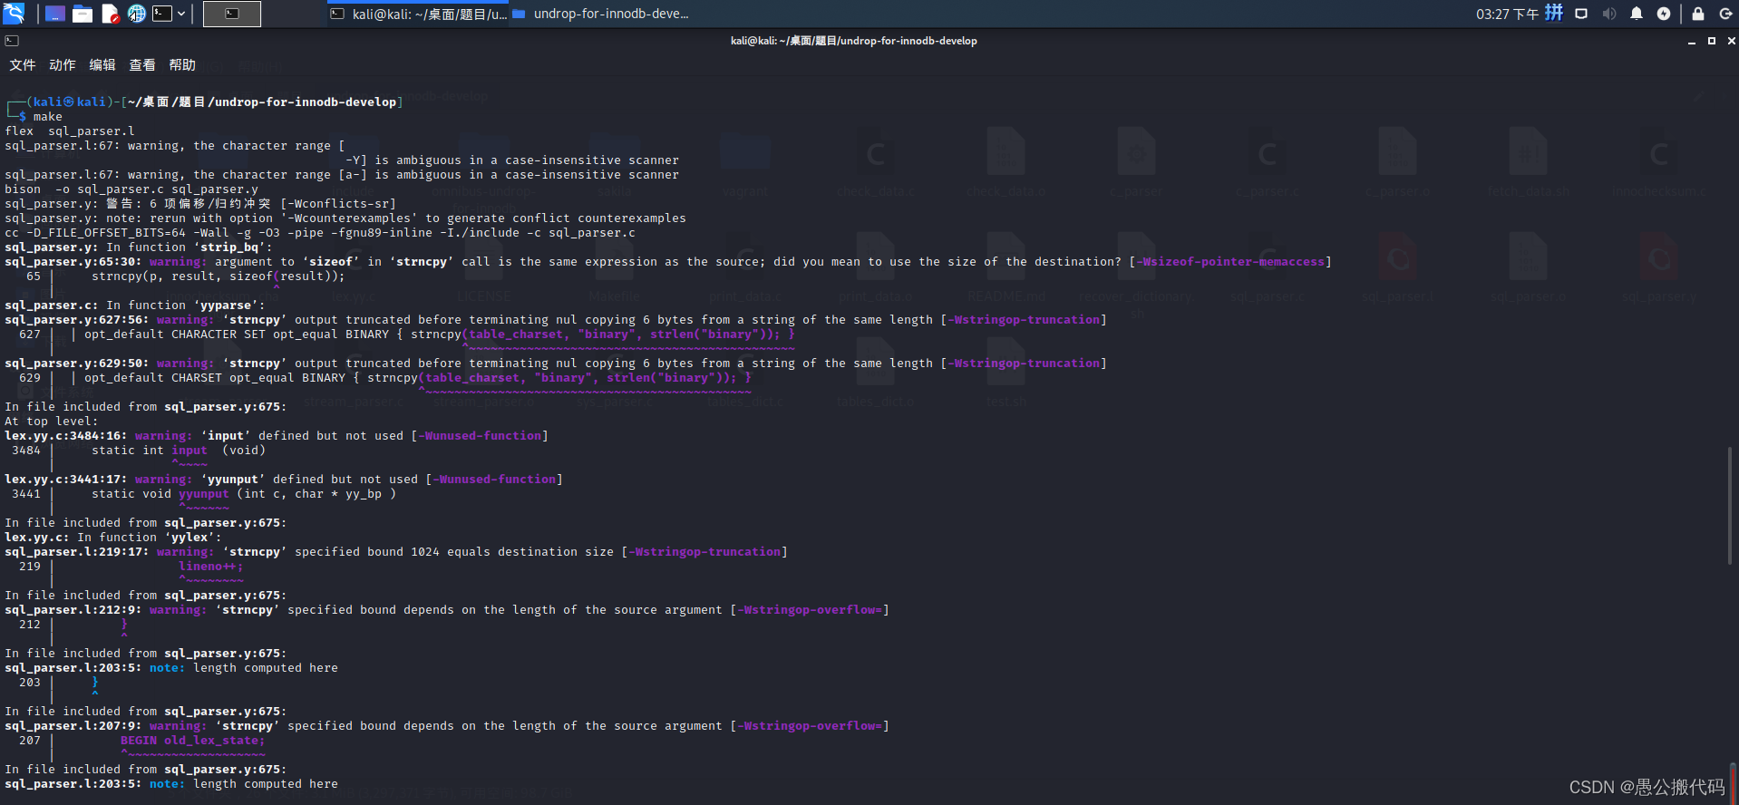Open the 动作 (Actions) menu
This screenshot has width=1739, height=805.
(63, 65)
